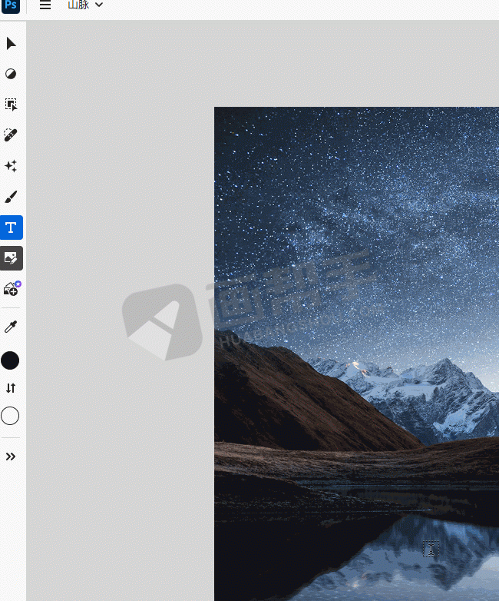This screenshot has width=499, height=601.
Task: Select the Type text tool
Action: click(x=12, y=227)
